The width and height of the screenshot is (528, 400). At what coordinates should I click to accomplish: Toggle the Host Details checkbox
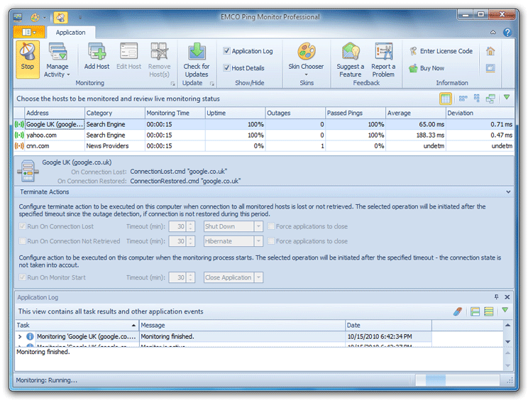point(226,67)
